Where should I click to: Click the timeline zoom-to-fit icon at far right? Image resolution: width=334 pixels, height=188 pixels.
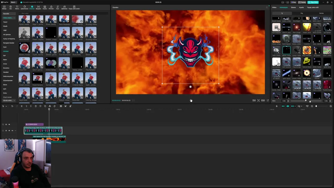coord(331,106)
